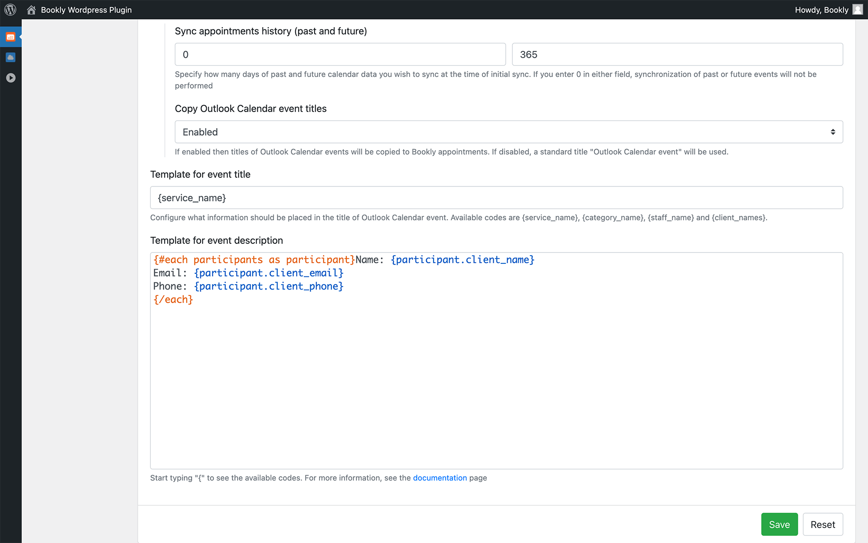Open the Howdy, Bookly account menu
This screenshot has height=543, width=868.
pyautogui.click(x=821, y=10)
